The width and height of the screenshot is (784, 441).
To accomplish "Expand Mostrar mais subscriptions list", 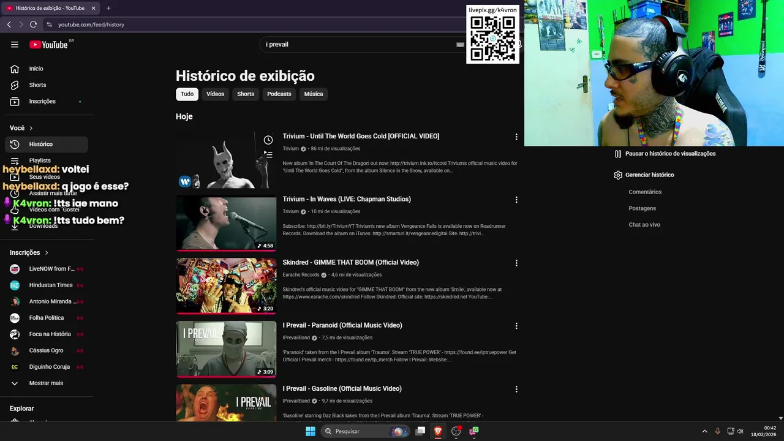I will pos(47,383).
